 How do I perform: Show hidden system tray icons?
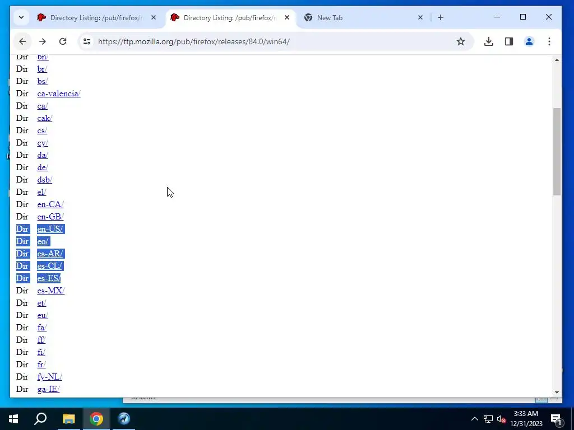(474, 419)
